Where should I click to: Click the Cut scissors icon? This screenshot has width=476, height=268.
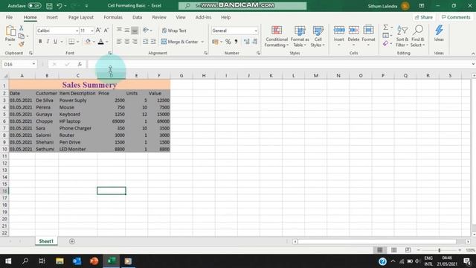[22, 28]
